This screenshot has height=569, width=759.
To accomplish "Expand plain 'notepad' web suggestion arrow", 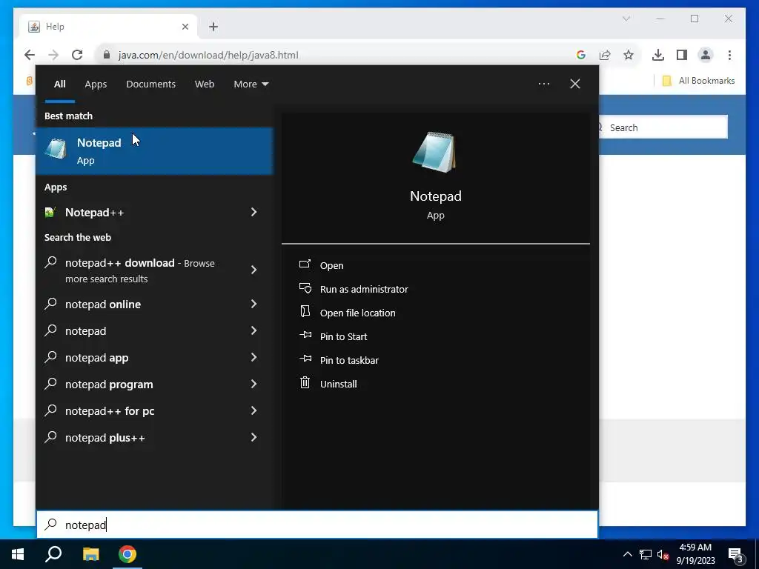I will [253, 330].
